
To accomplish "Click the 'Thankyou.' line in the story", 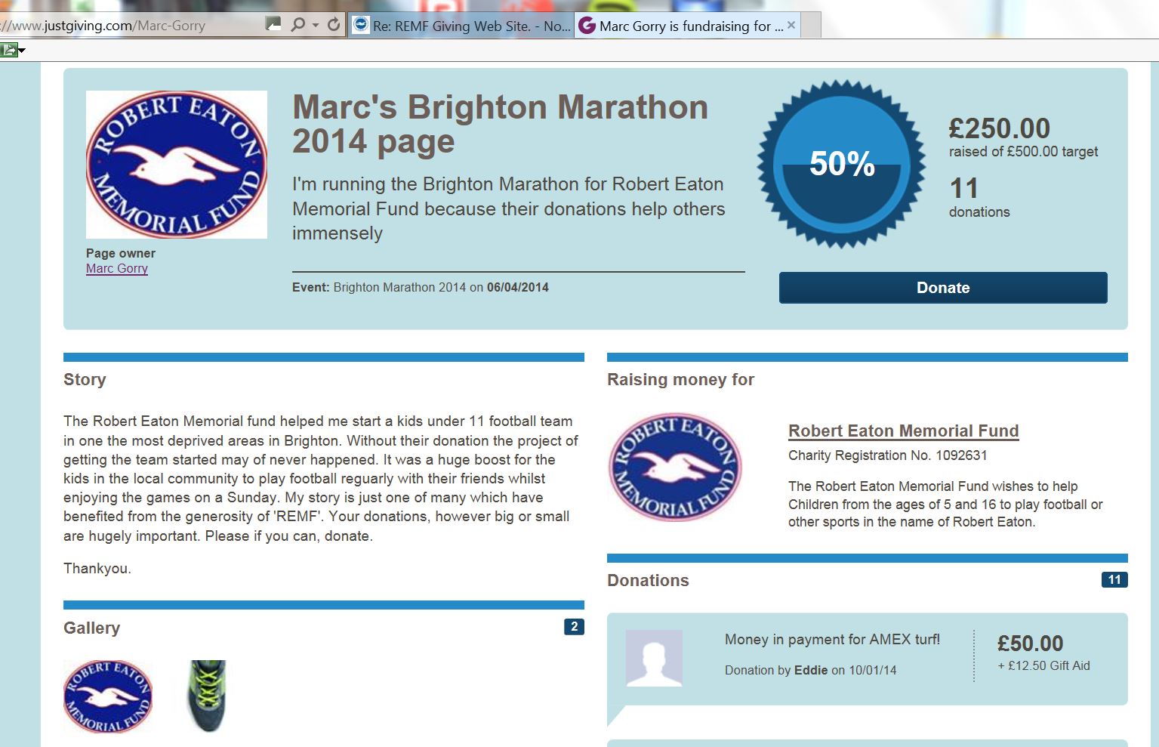I will pyautogui.click(x=97, y=569).
